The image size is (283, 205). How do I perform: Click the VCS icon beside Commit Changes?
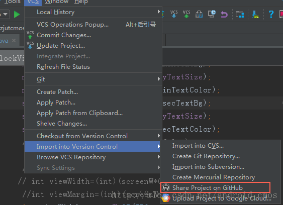(30, 35)
